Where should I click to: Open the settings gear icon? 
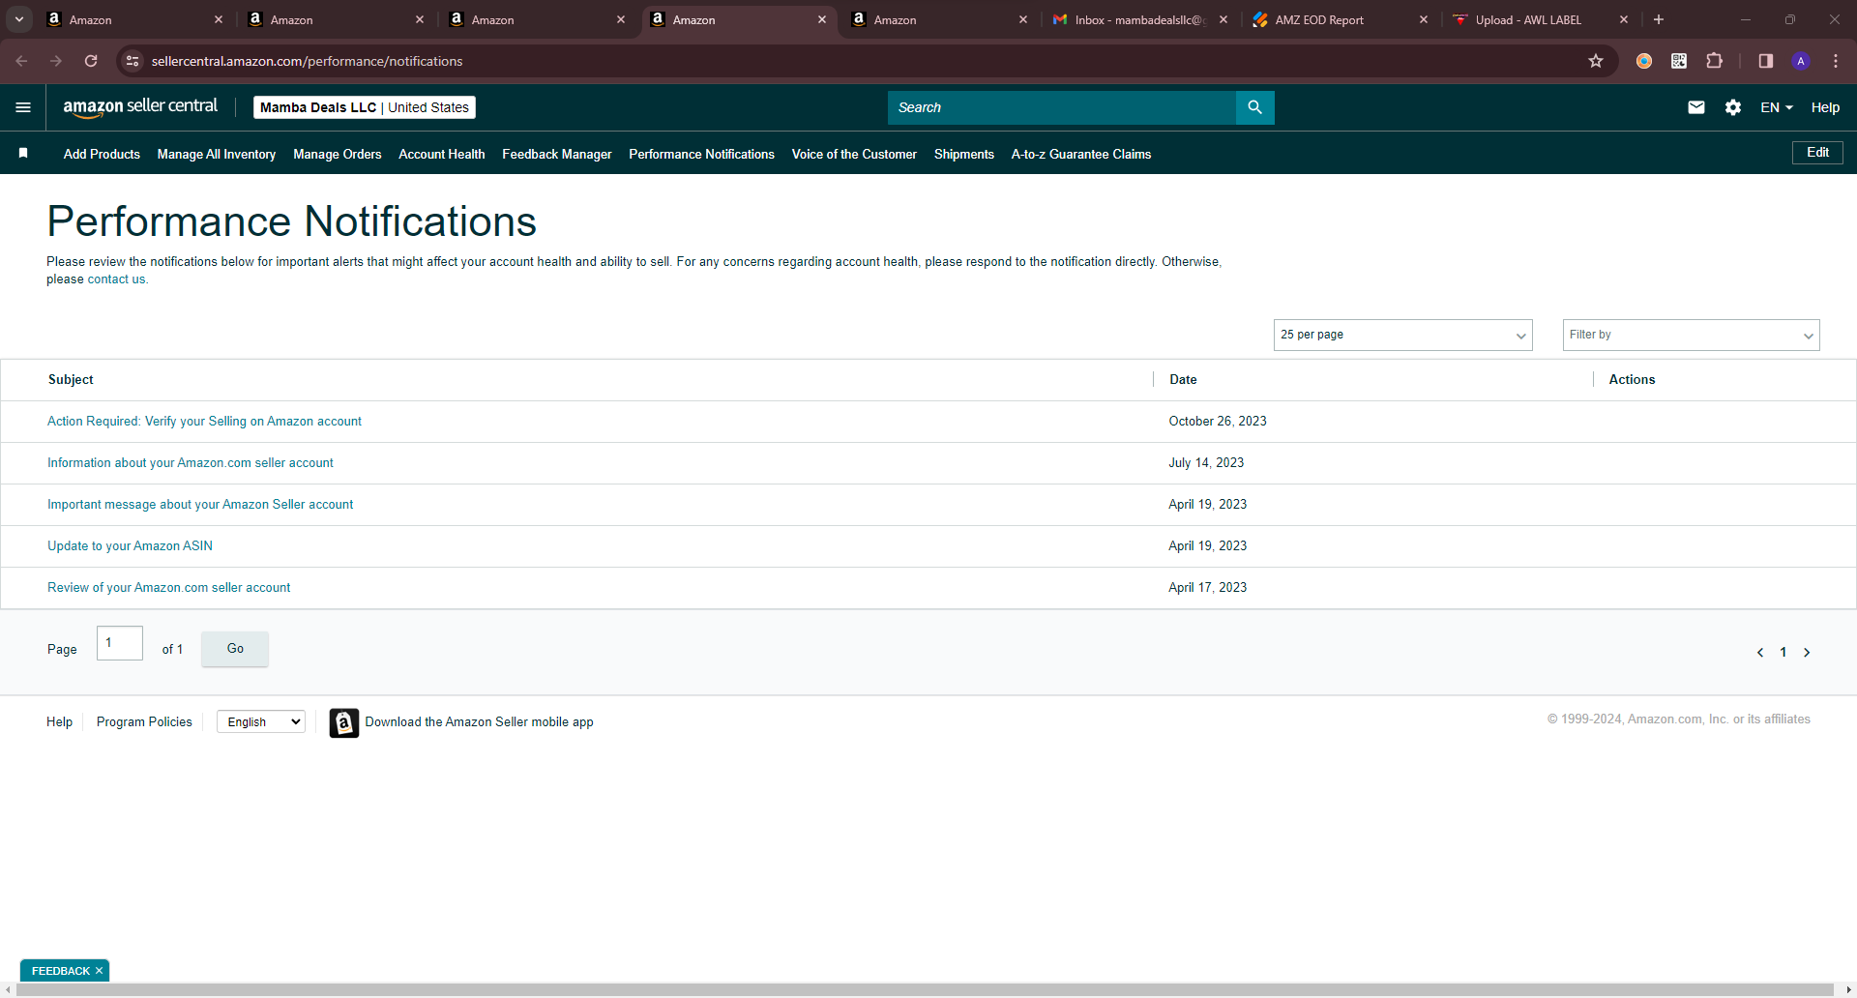(1733, 107)
